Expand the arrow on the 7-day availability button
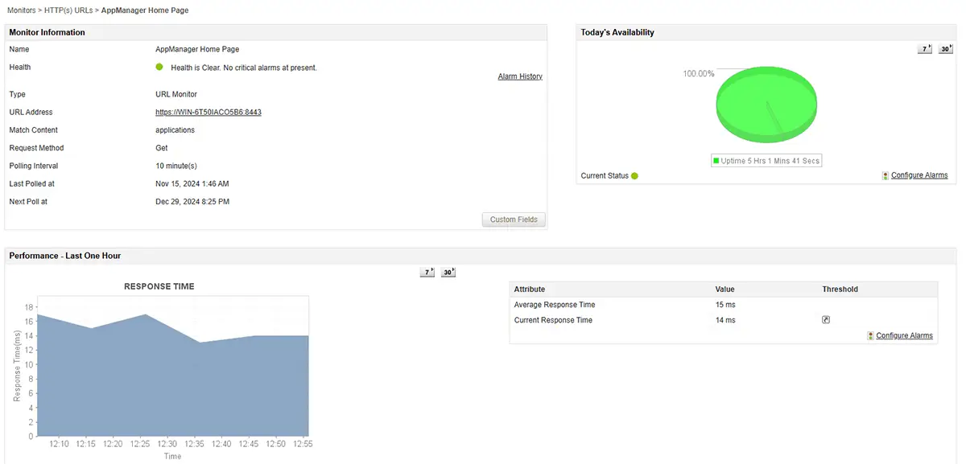 [930, 46]
